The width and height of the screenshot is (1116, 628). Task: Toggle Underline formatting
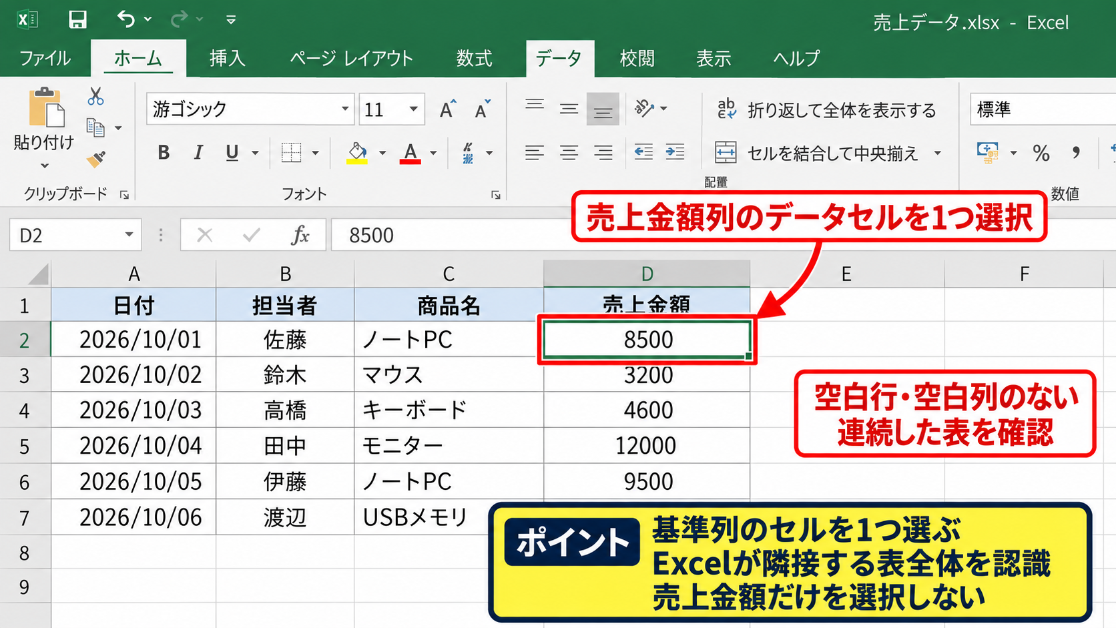[x=232, y=153]
